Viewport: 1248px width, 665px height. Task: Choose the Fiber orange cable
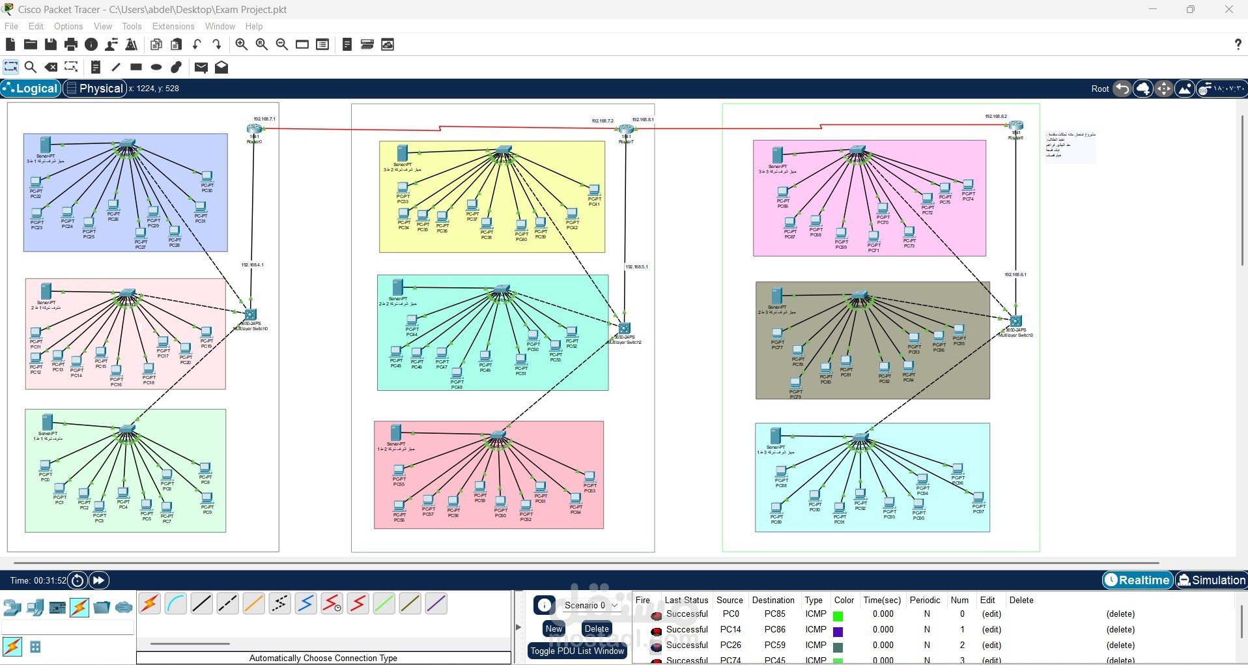pyautogui.click(x=254, y=604)
